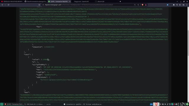Reload the chipnet.chaingraph.cash page
The image size is (189, 106).
point(9,5)
